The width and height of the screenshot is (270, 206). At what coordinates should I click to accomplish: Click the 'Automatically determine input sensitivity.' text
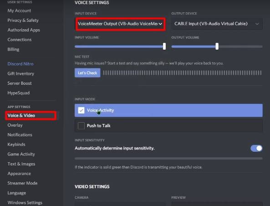(114, 148)
